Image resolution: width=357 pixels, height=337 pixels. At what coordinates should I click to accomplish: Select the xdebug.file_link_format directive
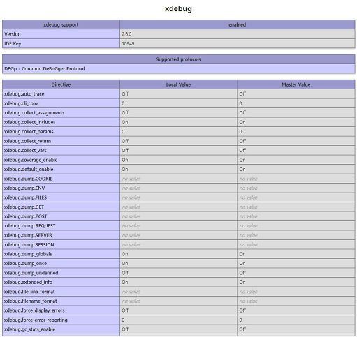[29, 292]
